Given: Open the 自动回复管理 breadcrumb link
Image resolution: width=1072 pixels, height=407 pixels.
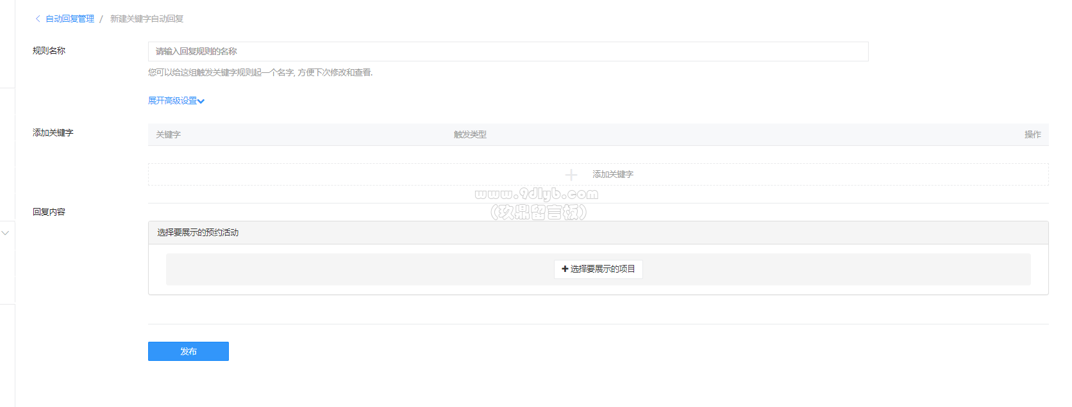Looking at the screenshot, I should coord(69,19).
